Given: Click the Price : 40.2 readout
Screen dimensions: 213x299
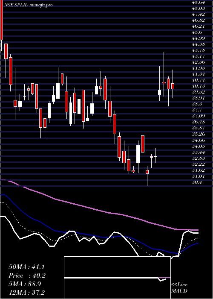Looking at the screenshot, I should 27,276.
